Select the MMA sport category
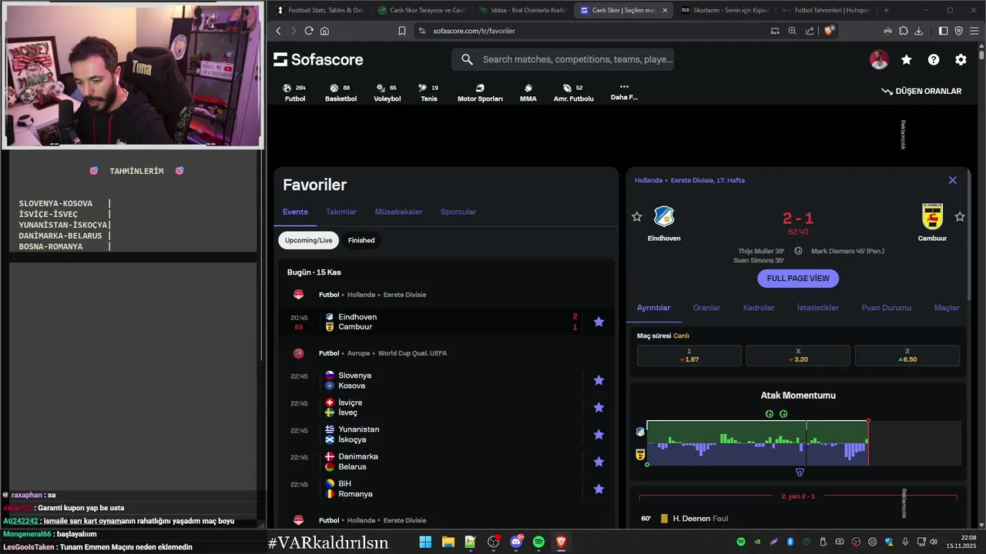Viewport: 986px width, 554px height. tap(528, 93)
